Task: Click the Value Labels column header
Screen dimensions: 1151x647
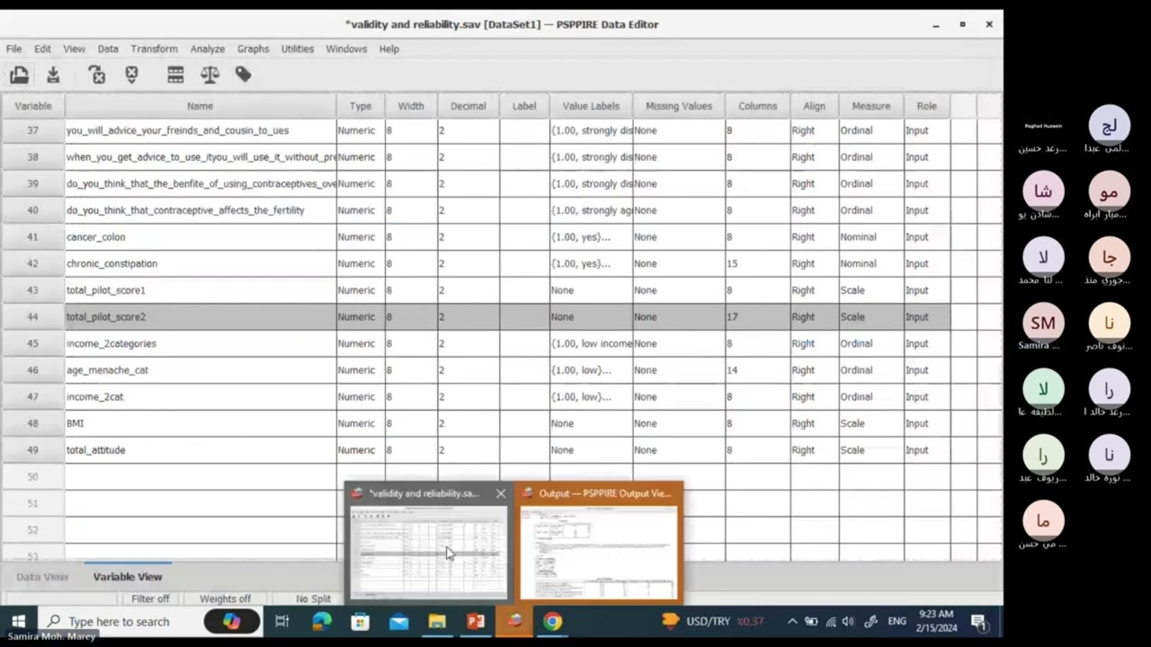Action: 591,106
